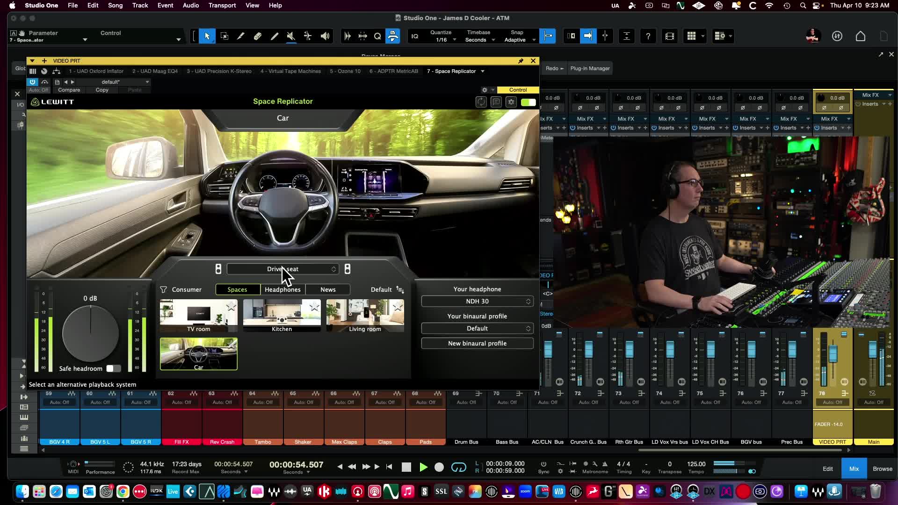Add insert with the plus icon in VIDEO PRT header
This screenshot has width=898, height=505.
point(44,61)
